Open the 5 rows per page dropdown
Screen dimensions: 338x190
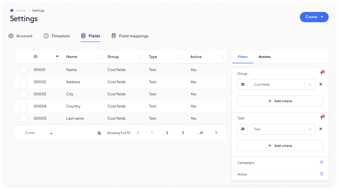coord(39,133)
